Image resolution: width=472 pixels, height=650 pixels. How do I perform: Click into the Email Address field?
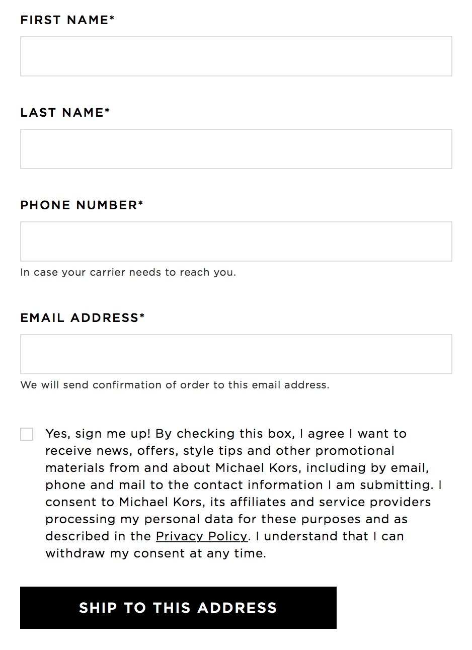pos(236,354)
